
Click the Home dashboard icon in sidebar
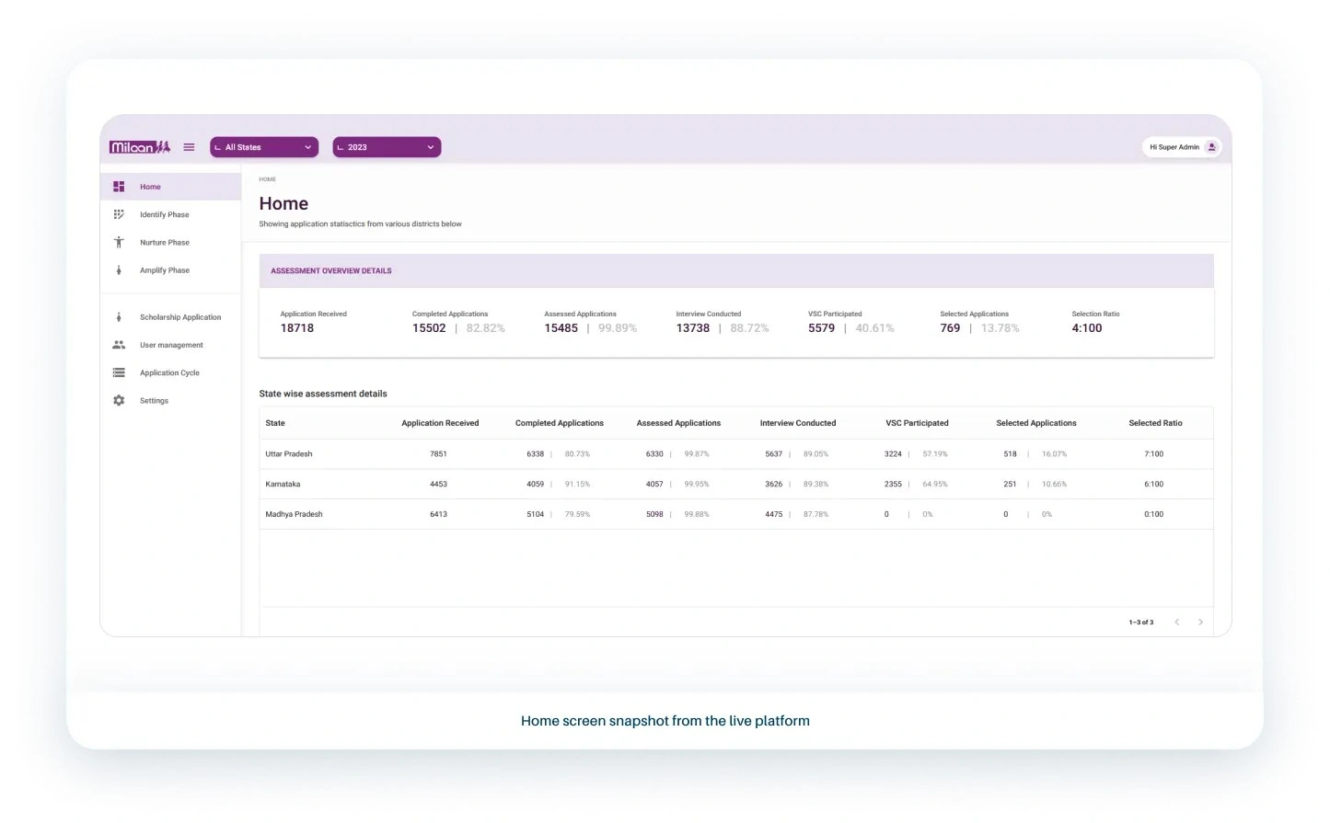119,187
